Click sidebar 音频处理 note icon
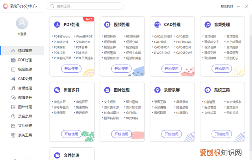 click(x=13, y=88)
